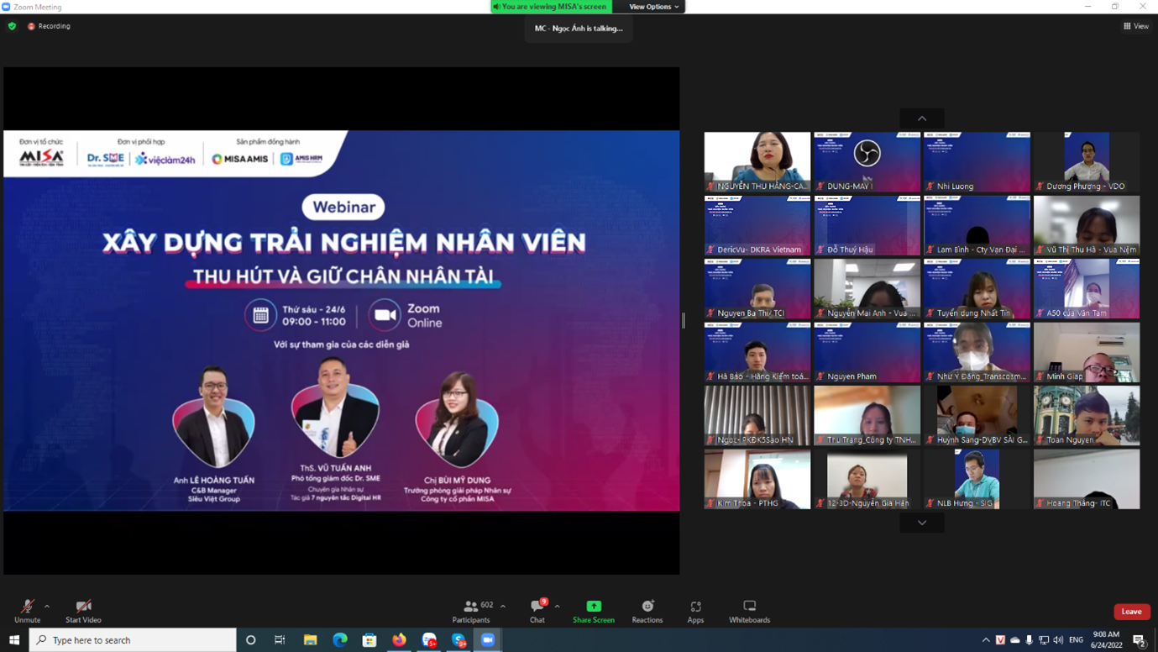1158x652 pixels.
Task: Select Huỳnh Sang-DVBV video tile
Action: [977, 416]
